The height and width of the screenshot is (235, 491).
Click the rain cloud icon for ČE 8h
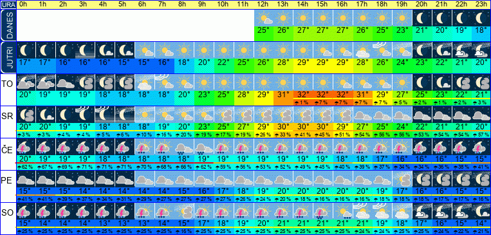coord(184,147)
